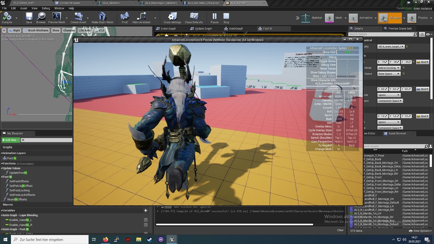Viewport: 434px width, 244px height.
Task: Switch to Animation editor mode
Action: pos(361,18)
